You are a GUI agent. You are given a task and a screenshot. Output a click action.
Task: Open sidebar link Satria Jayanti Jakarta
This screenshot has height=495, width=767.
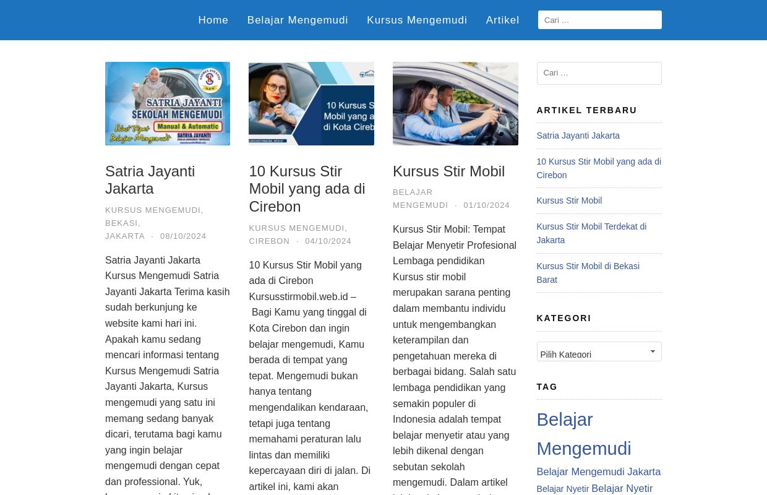point(578,136)
